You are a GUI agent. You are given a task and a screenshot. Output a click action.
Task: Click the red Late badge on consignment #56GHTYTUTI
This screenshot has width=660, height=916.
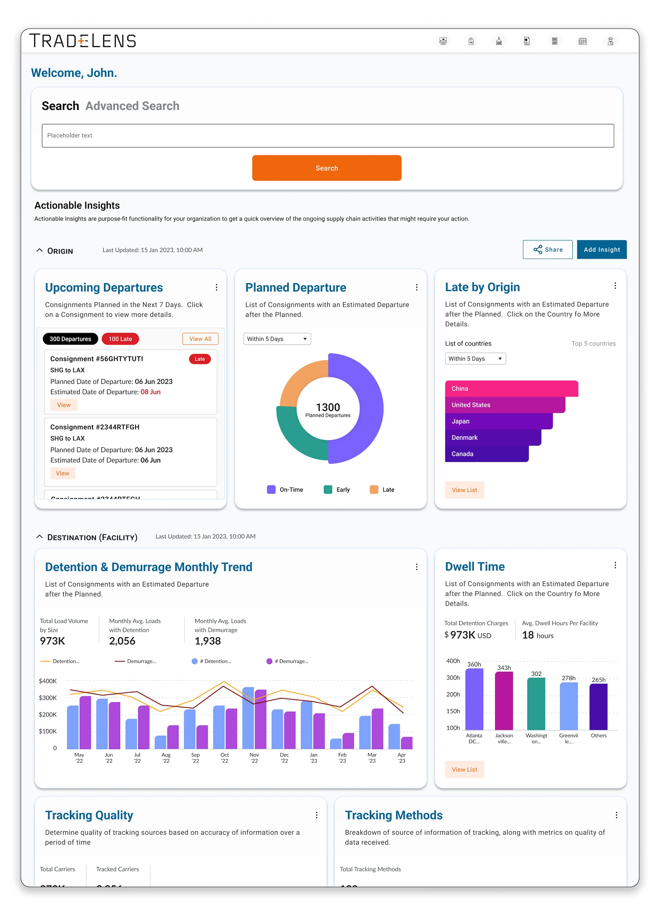pos(200,359)
